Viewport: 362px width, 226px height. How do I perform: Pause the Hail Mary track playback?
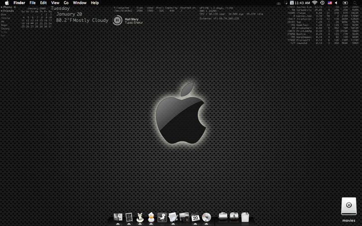(117, 20)
